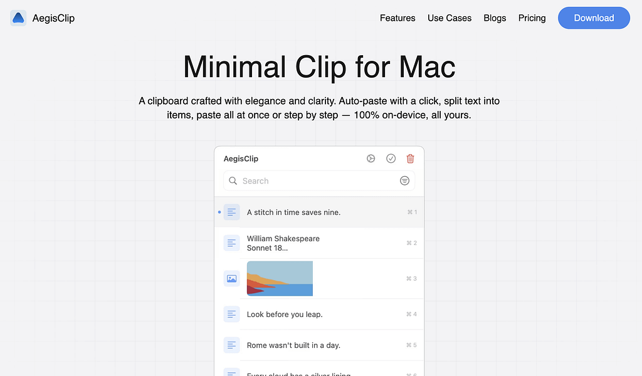Click the text snippet icon beside Look before you leap
The width and height of the screenshot is (642, 376).
click(231, 314)
